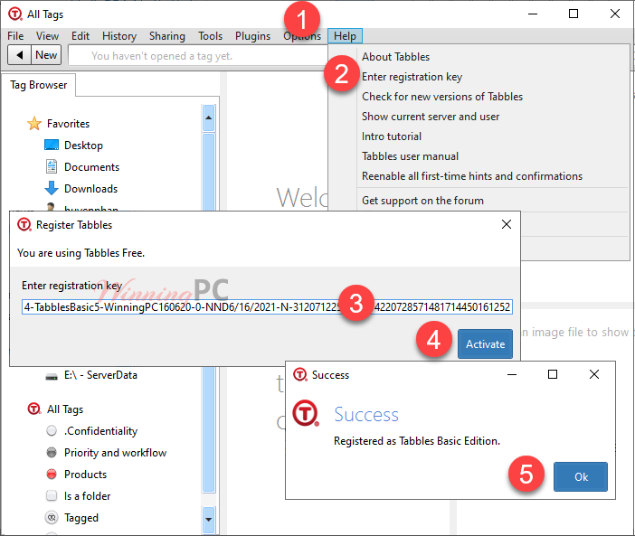Click Ok in the Success dialog
The image size is (635, 536).
(581, 477)
